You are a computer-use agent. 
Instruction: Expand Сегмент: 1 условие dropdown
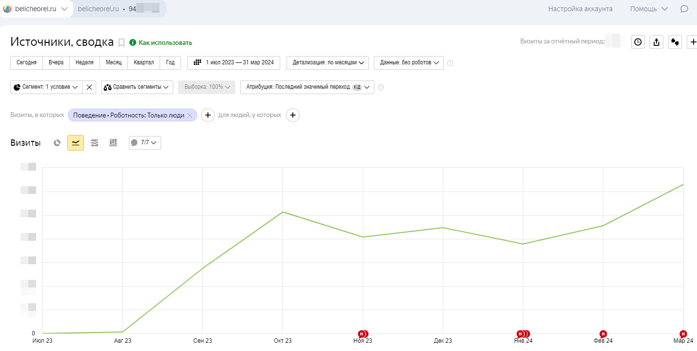pos(46,87)
